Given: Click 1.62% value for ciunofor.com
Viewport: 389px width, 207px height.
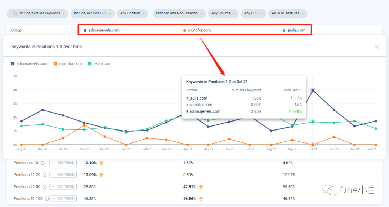Looking at the screenshot, I should tap(188, 163).
